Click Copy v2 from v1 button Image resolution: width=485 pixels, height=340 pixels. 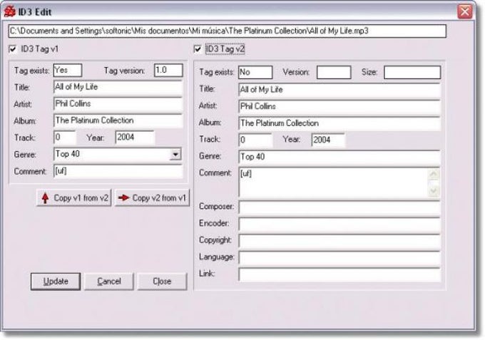click(152, 198)
